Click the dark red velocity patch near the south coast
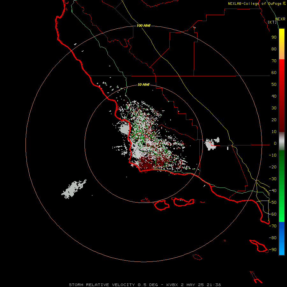Screen dimensions: 287x287 coord(146,164)
